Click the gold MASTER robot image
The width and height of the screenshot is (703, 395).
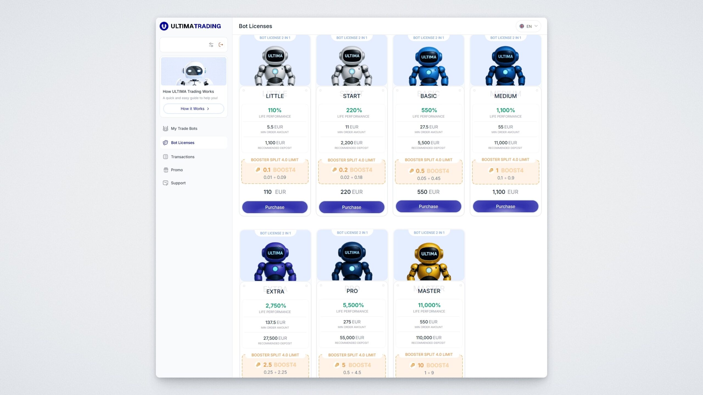(x=429, y=261)
